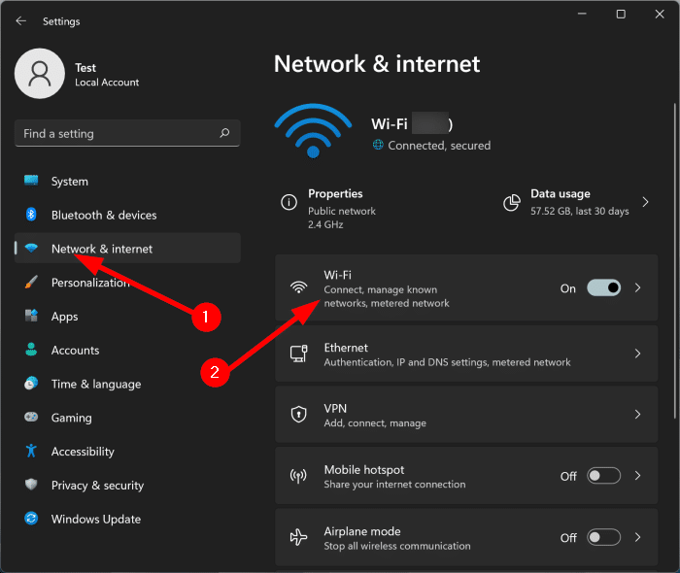The height and width of the screenshot is (573, 680).
Task: Click the Privacy & security shield icon
Action: [31, 485]
